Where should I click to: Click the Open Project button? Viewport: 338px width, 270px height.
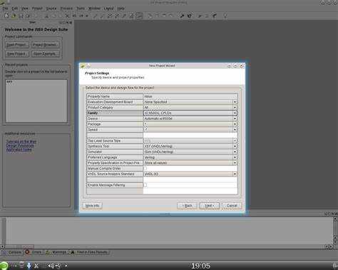click(x=17, y=45)
